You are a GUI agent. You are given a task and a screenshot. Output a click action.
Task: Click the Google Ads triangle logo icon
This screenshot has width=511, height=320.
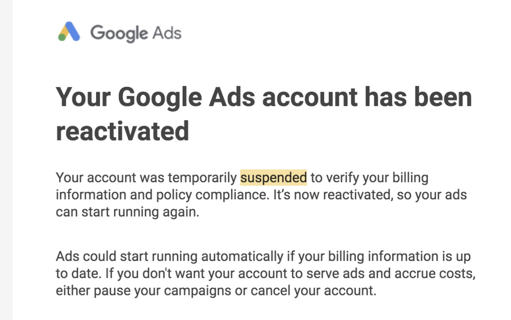69,32
